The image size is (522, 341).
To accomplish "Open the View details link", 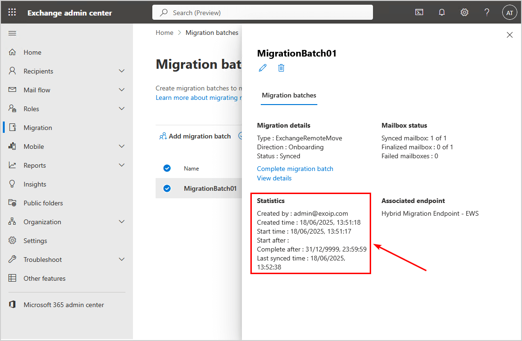I will pos(274,178).
